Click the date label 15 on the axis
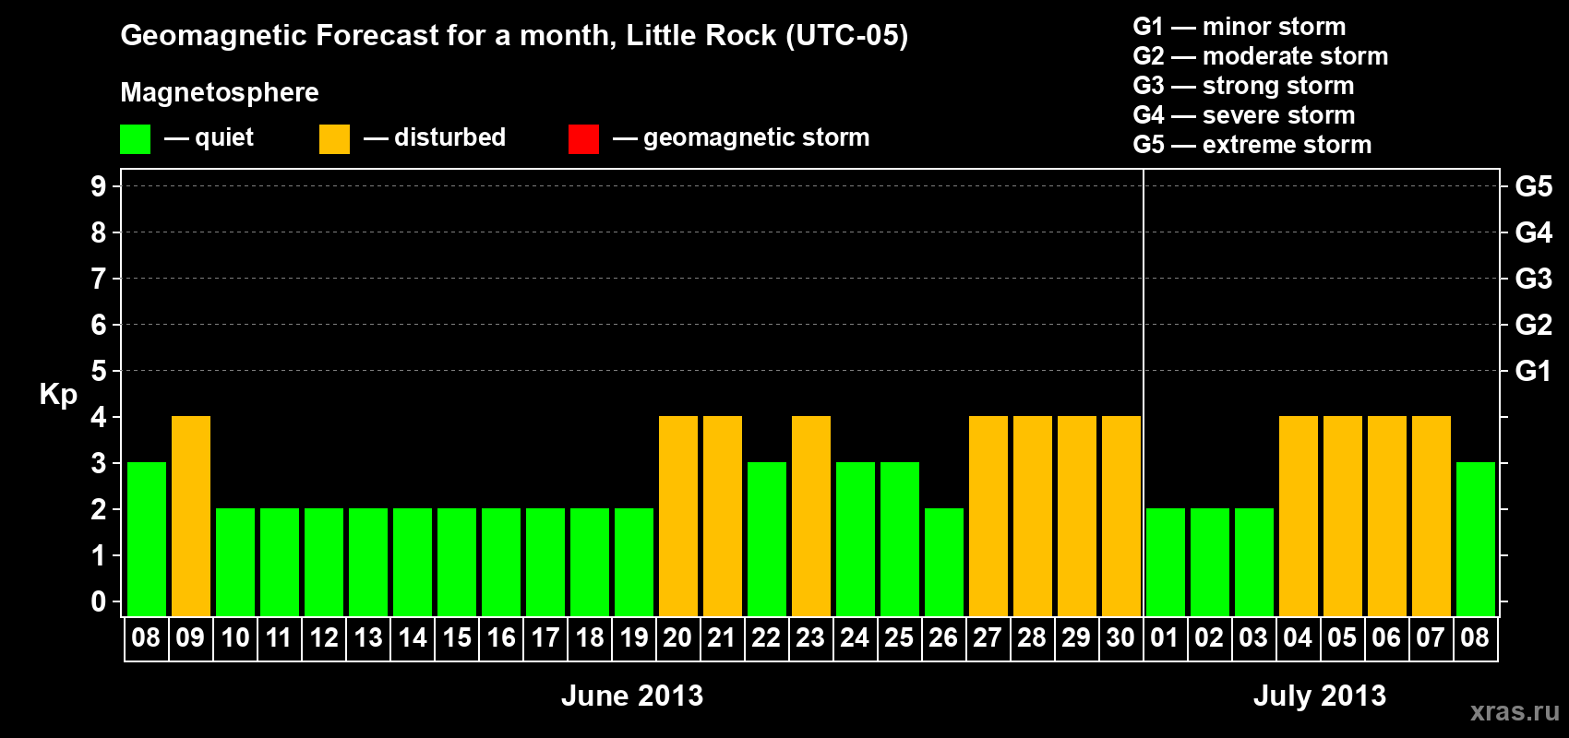Viewport: 1569px width, 738px height. pyautogui.click(x=457, y=637)
